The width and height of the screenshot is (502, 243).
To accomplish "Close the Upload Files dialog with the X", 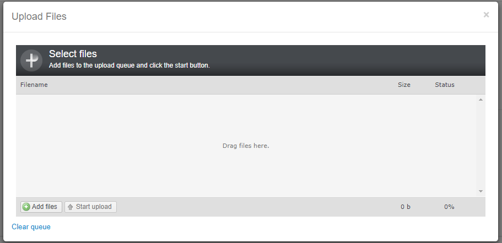I will [x=486, y=15].
